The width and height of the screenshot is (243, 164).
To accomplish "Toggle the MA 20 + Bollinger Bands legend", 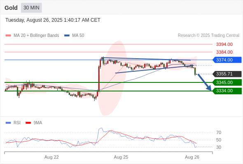I will 32,36.
